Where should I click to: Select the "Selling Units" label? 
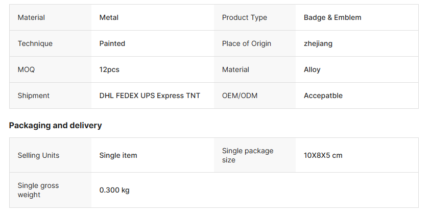tap(38, 155)
